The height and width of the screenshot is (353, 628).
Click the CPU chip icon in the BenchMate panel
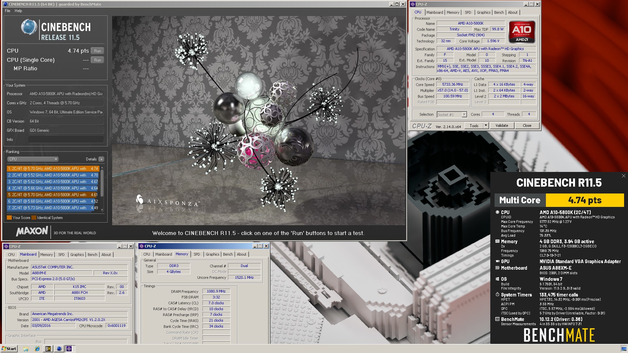[x=497, y=212]
